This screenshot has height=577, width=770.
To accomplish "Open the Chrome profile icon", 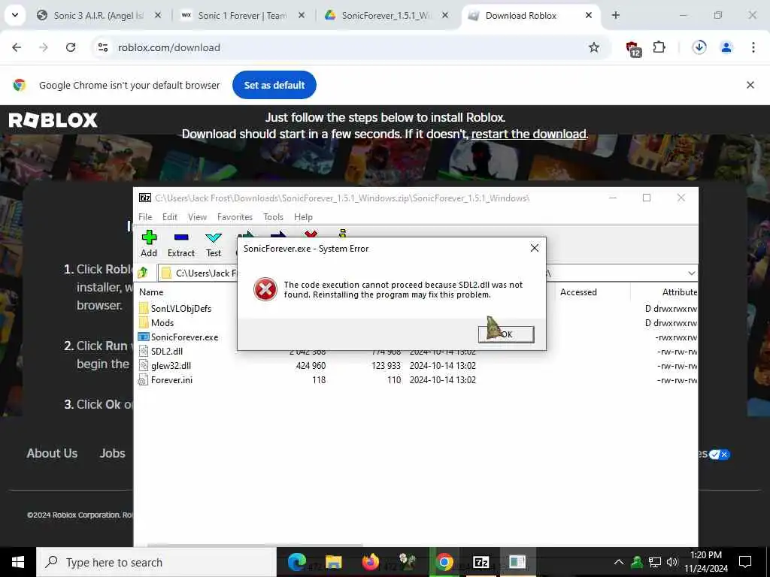I will tap(726, 47).
